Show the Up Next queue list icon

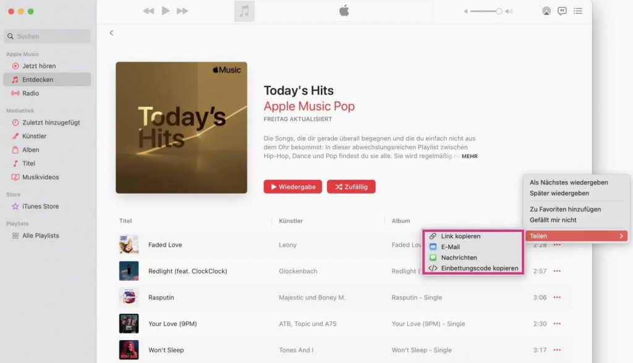(578, 11)
